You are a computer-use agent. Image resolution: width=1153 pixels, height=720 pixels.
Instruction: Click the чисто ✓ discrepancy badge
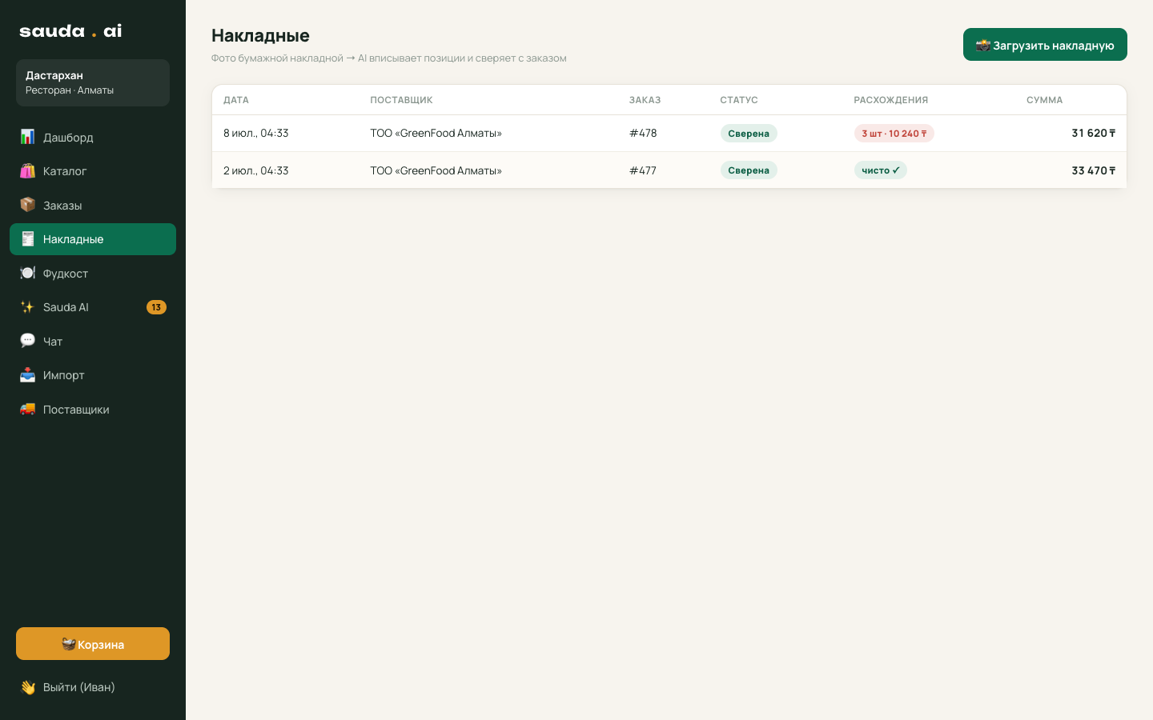click(x=880, y=170)
